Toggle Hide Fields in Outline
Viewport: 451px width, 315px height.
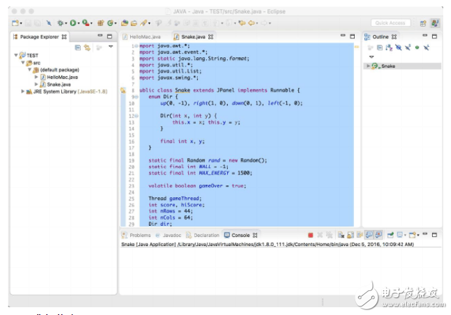point(398,48)
